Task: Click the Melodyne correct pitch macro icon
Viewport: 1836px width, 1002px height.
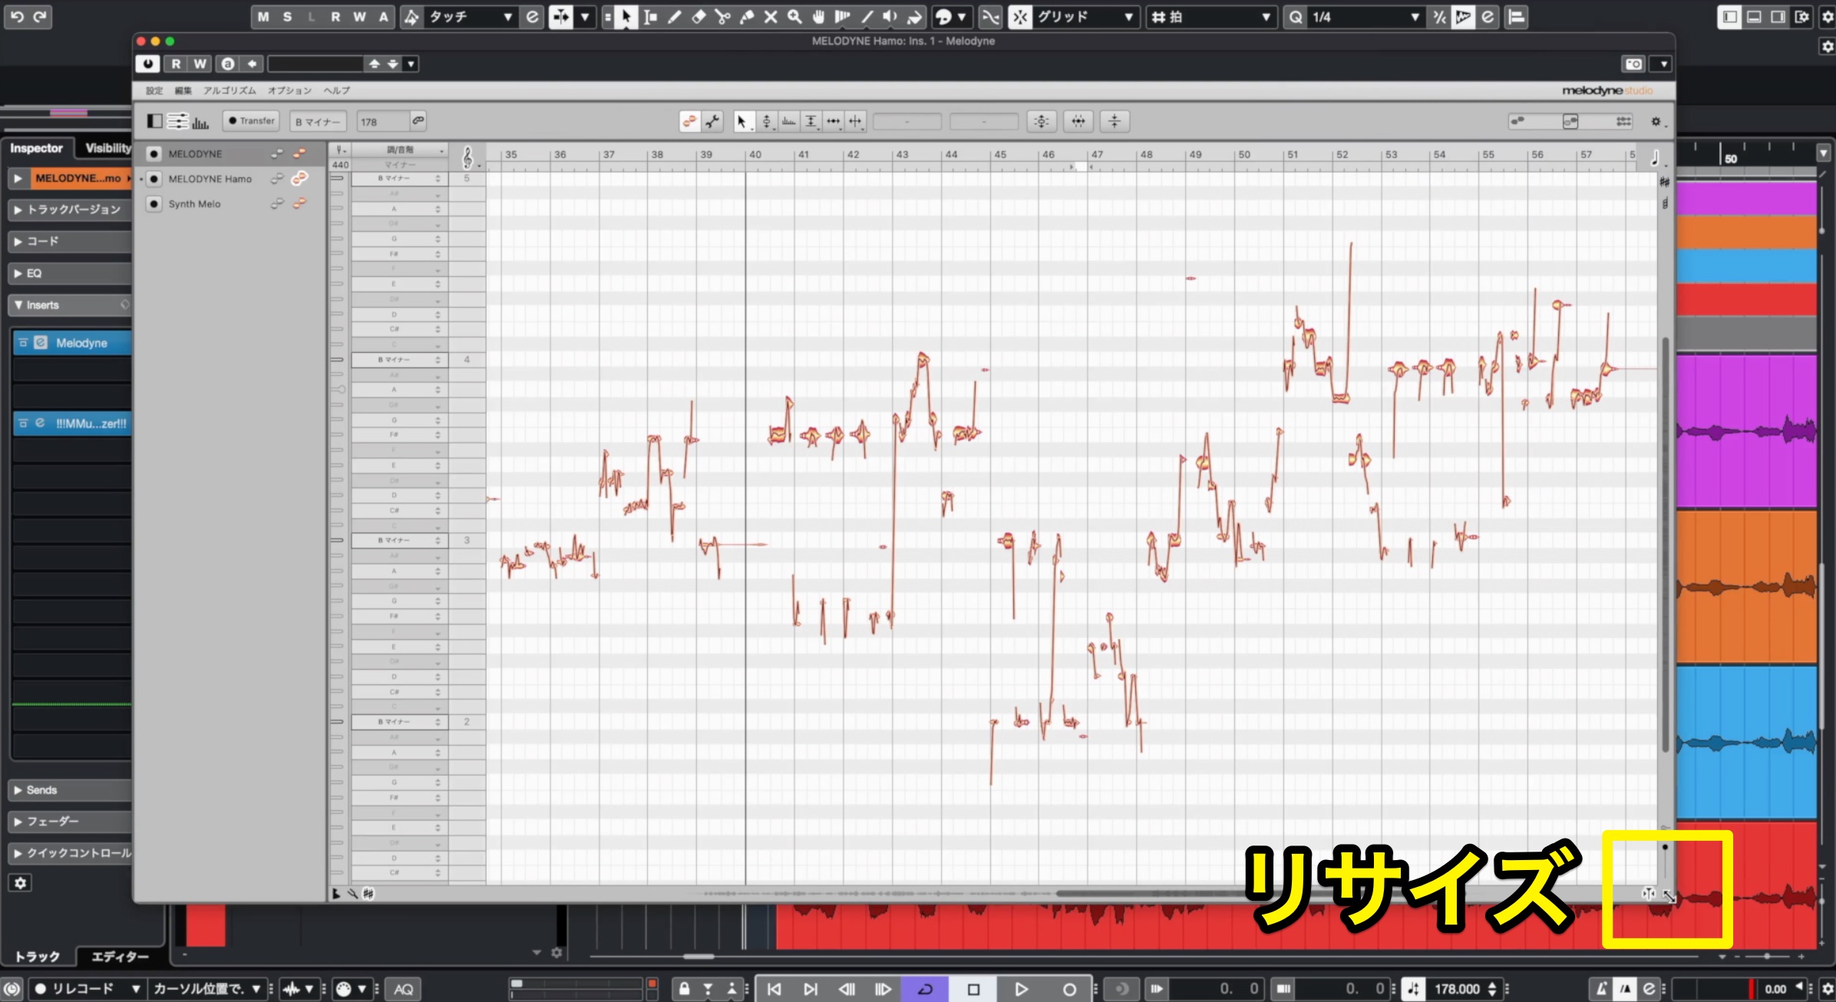Action: click(1041, 121)
